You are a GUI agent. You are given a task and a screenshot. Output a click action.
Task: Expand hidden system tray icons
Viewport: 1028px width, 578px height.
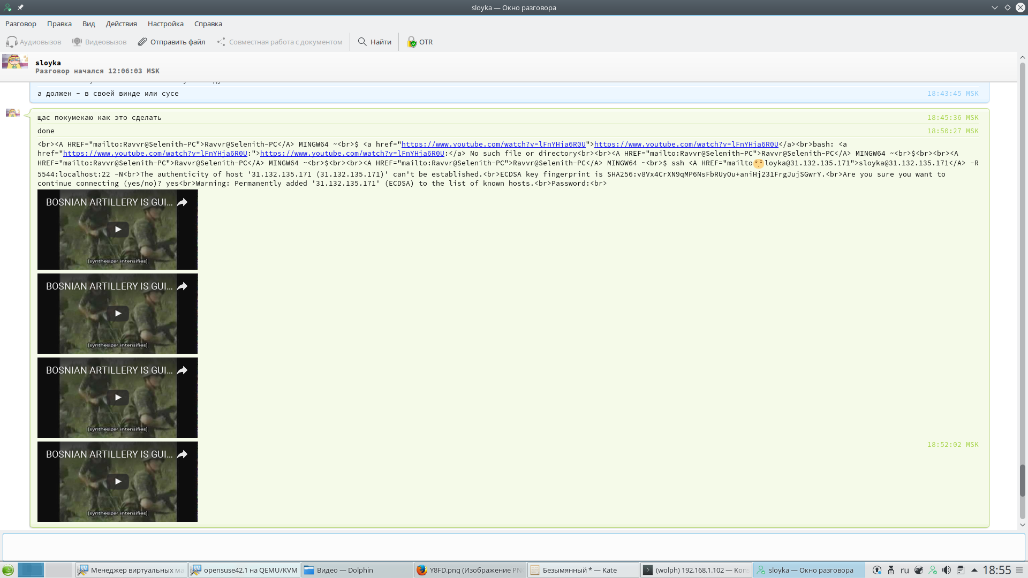pyautogui.click(x=974, y=570)
